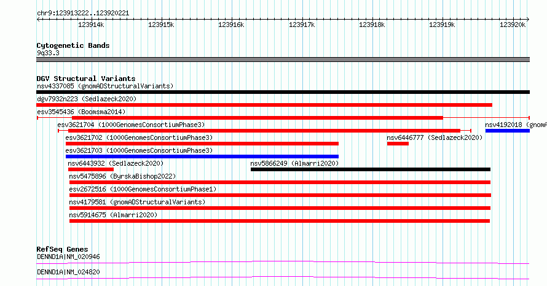Click the short red nsv6446777 bar

[398, 144]
